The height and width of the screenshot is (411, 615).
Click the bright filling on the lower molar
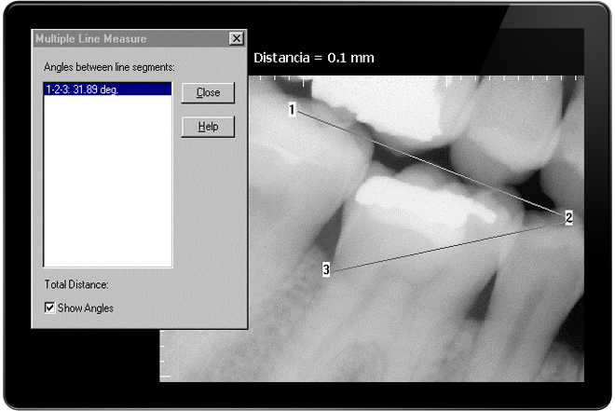[410, 194]
